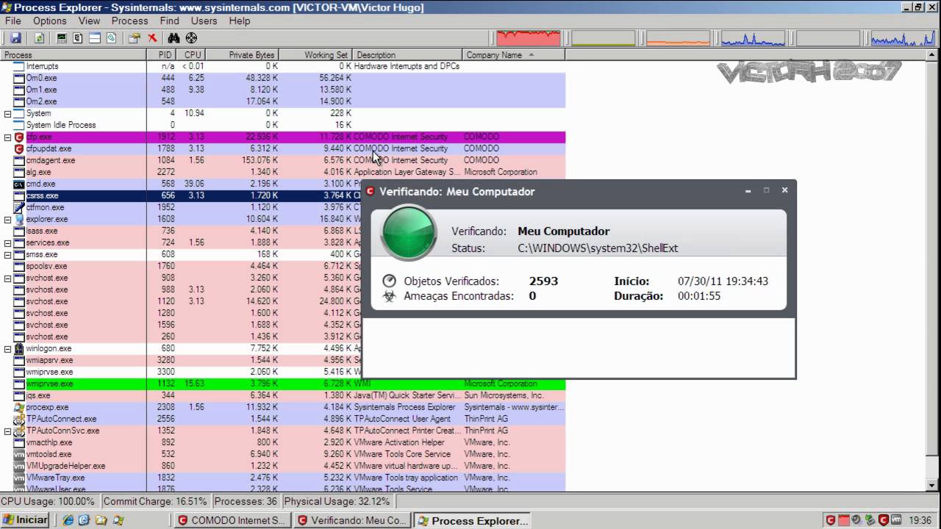Image resolution: width=941 pixels, height=529 pixels.
Task: Sort by the Private Bytes column header
Action: tap(242, 55)
